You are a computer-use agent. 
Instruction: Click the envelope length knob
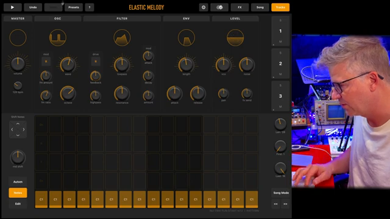pyautogui.click(x=186, y=64)
